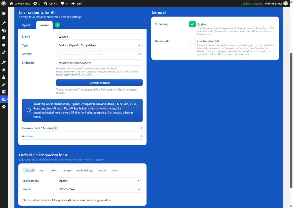The width and height of the screenshot is (293, 208).
Task: Click the Environments for AI heading
Action: click(x=37, y=12)
